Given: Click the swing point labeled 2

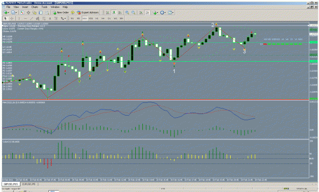Looking at the screenshot, I should coord(213,25).
